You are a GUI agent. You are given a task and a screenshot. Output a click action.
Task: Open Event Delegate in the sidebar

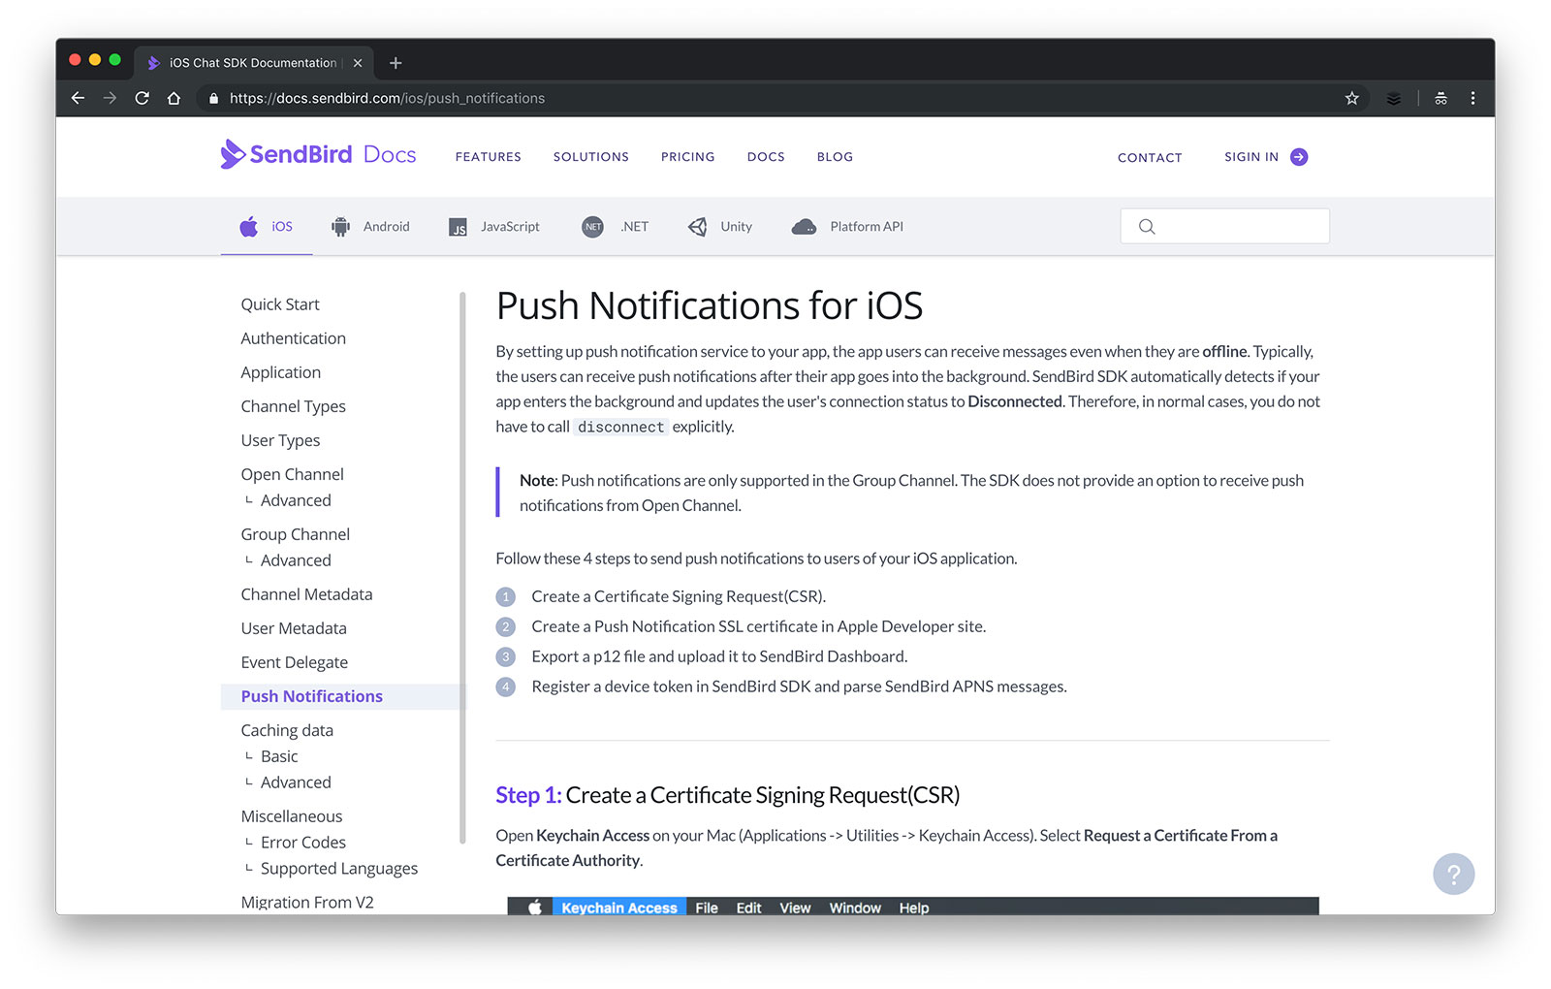[x=294, y=662]
